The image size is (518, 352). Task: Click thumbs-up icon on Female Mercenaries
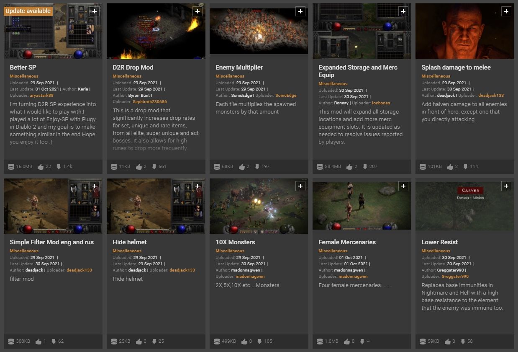coord(347,341)
